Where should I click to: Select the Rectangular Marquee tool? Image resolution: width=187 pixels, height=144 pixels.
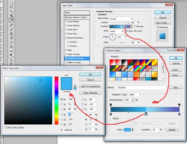(12, 3)
